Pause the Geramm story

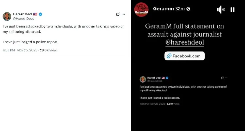pos(232,10)
